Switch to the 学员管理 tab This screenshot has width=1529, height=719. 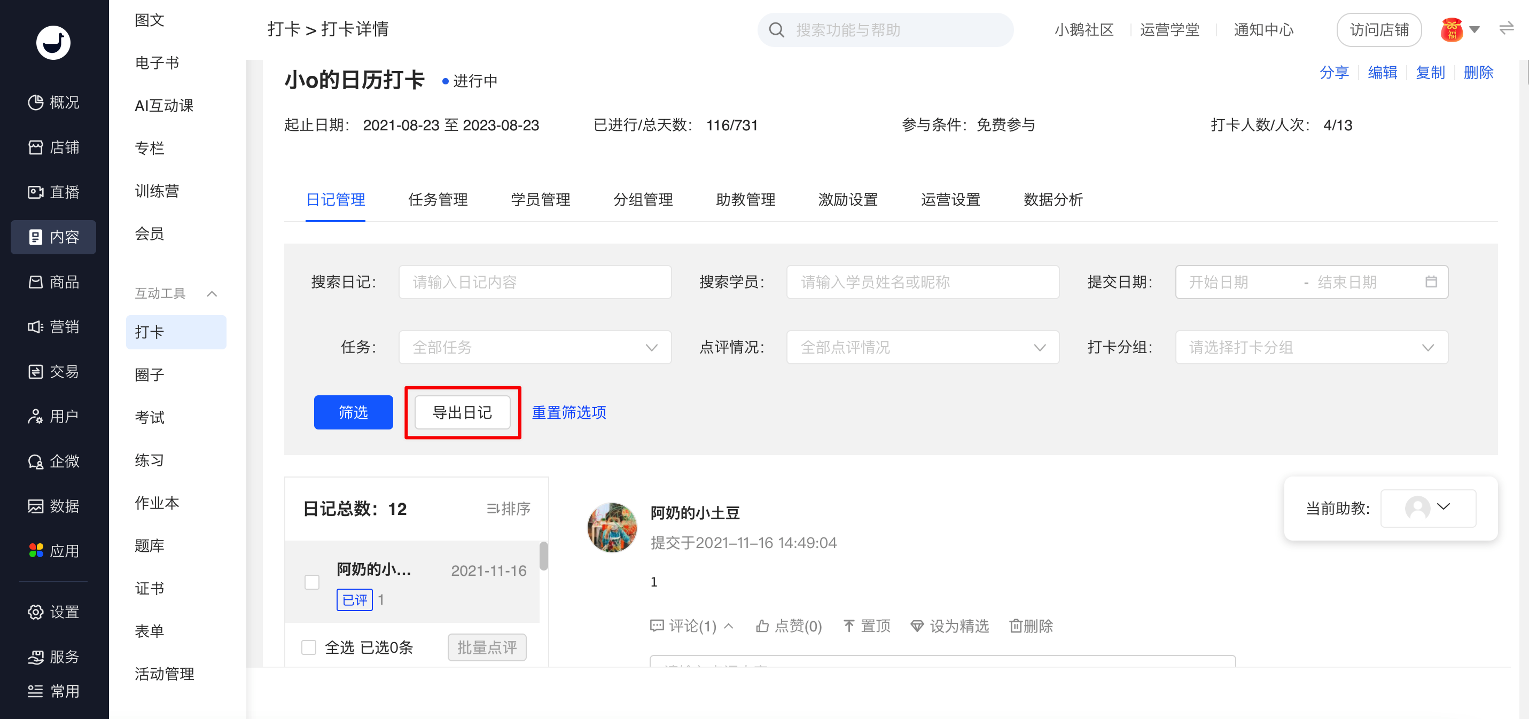pyautogui.click(x=540, y=199)
